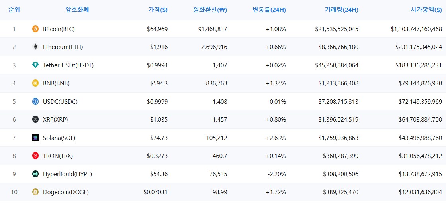Image resolution: width=446 pixels, height=205 pixels.
Task: Select Solana price $74.73
Action: click(x=159, y=138)
